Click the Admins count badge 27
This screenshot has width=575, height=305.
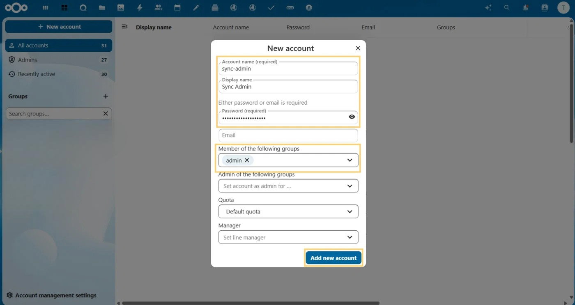coord(104,60)
